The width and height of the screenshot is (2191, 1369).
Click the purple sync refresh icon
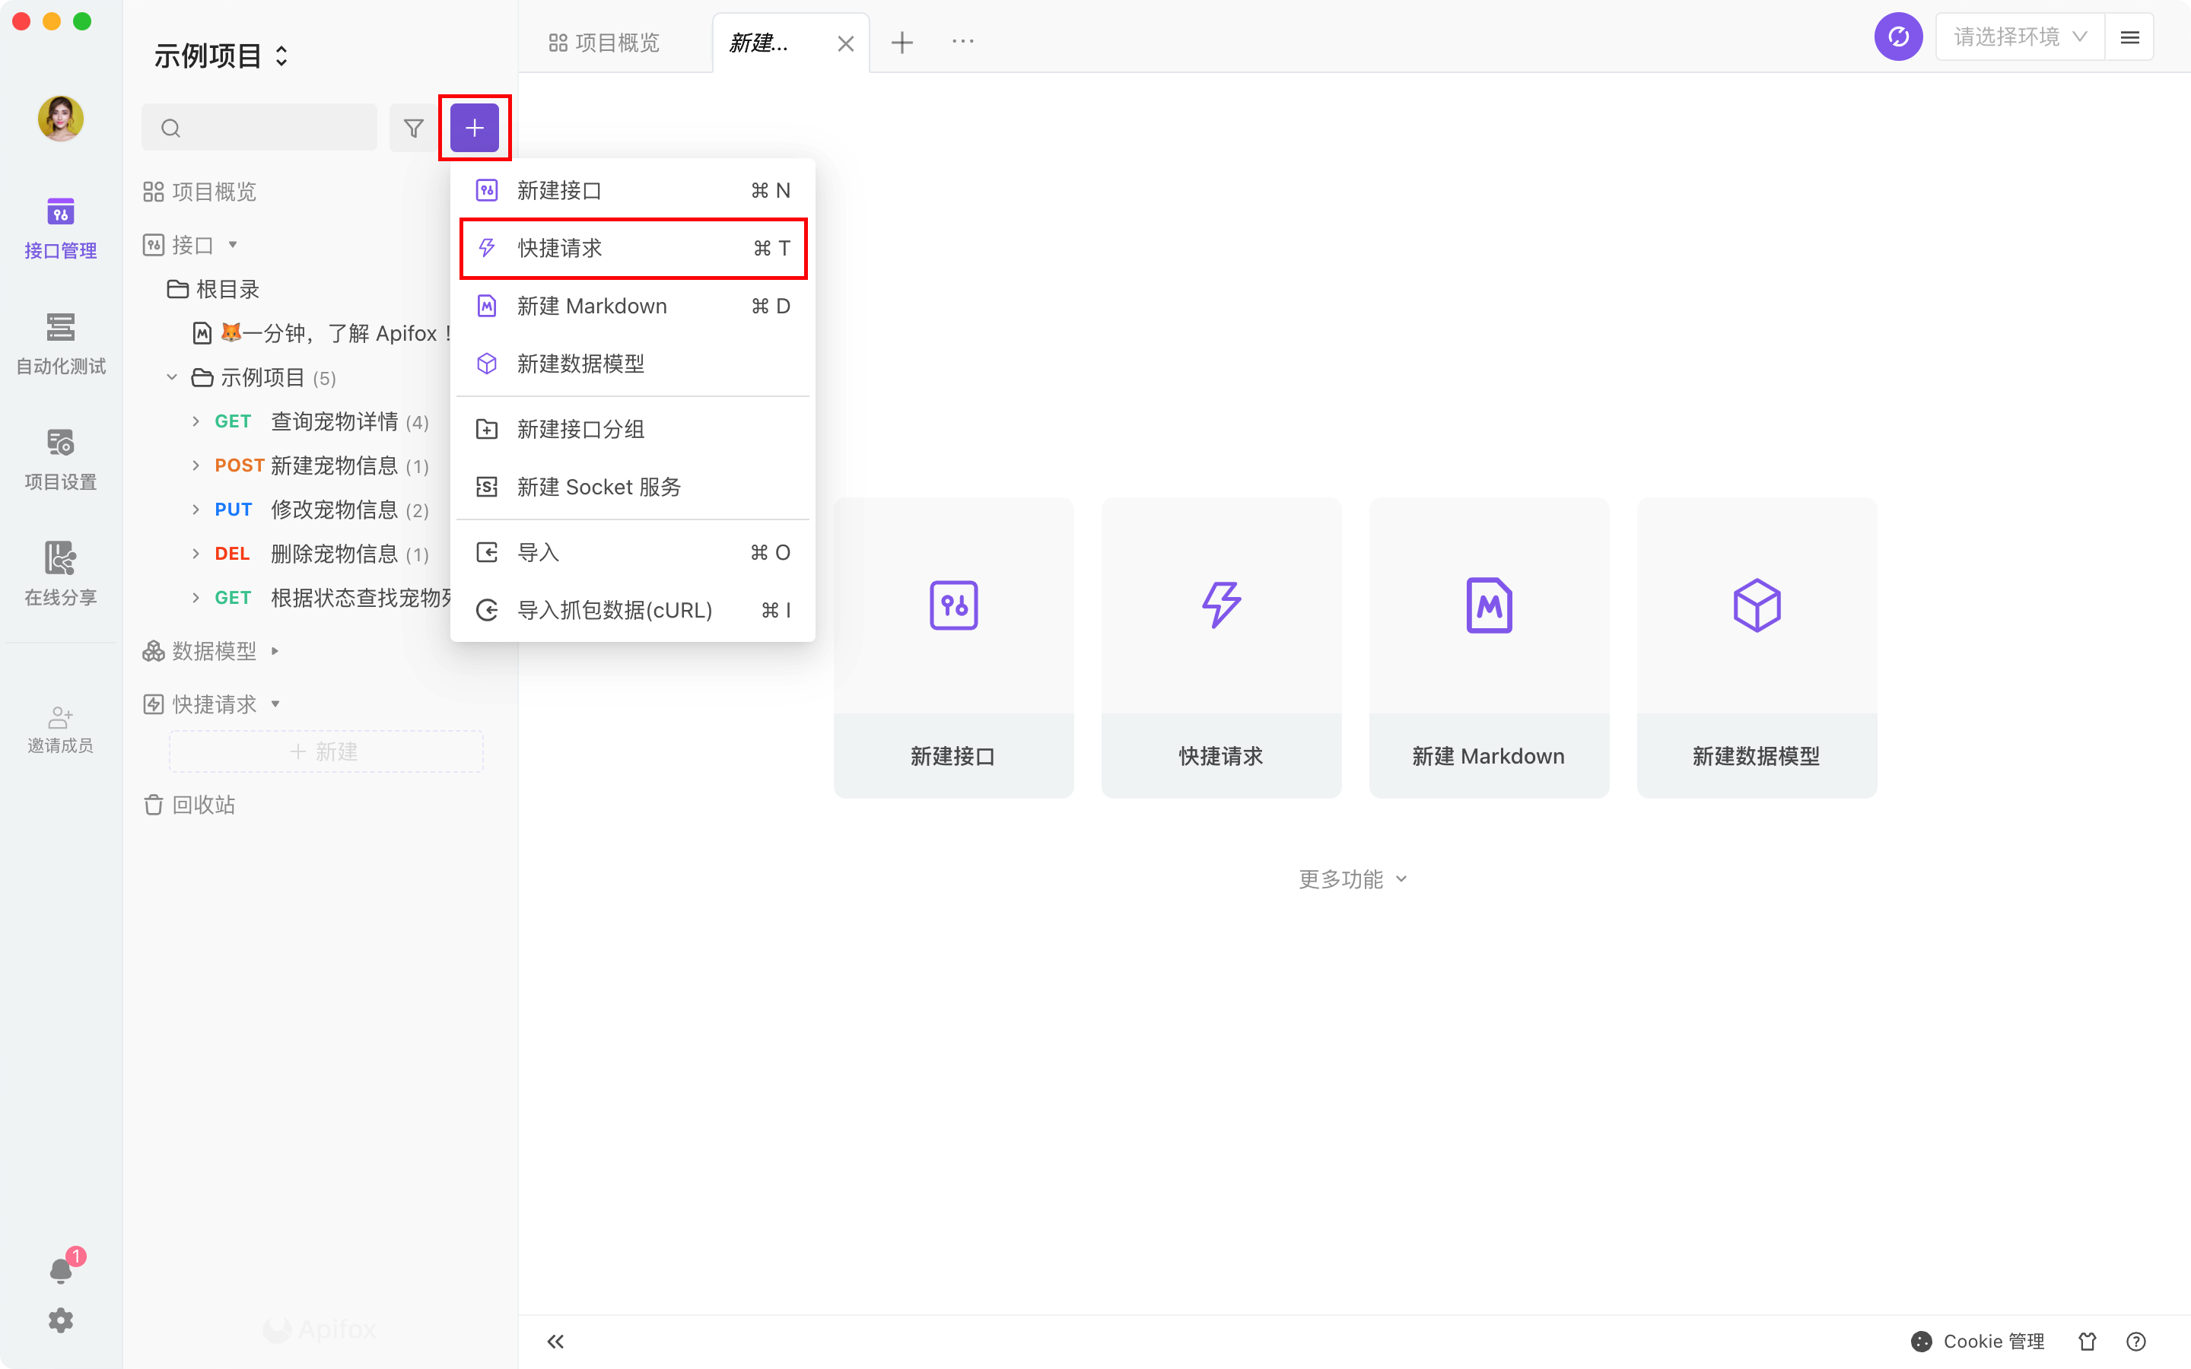tap(1897, 37)
